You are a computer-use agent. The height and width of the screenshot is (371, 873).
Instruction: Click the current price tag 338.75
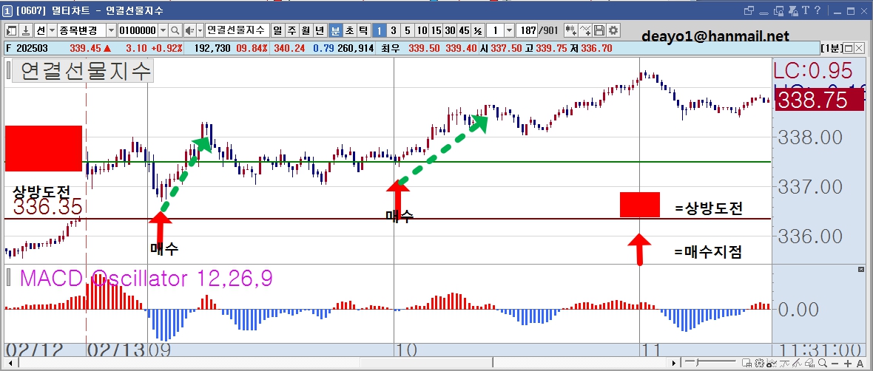click(x=819, y=101)
